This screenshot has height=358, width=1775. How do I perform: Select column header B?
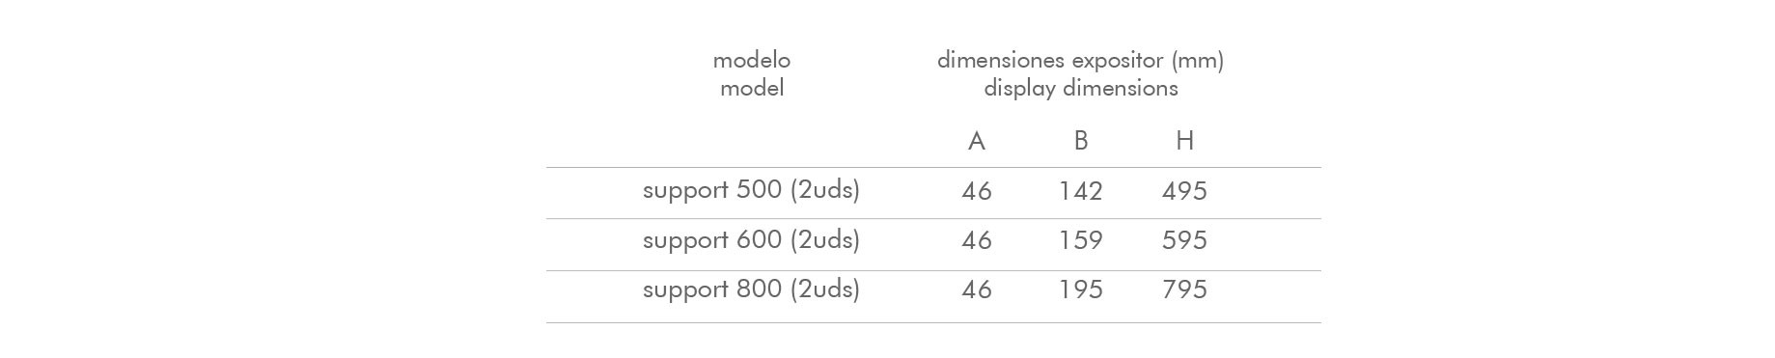[x=1081, y=141]
